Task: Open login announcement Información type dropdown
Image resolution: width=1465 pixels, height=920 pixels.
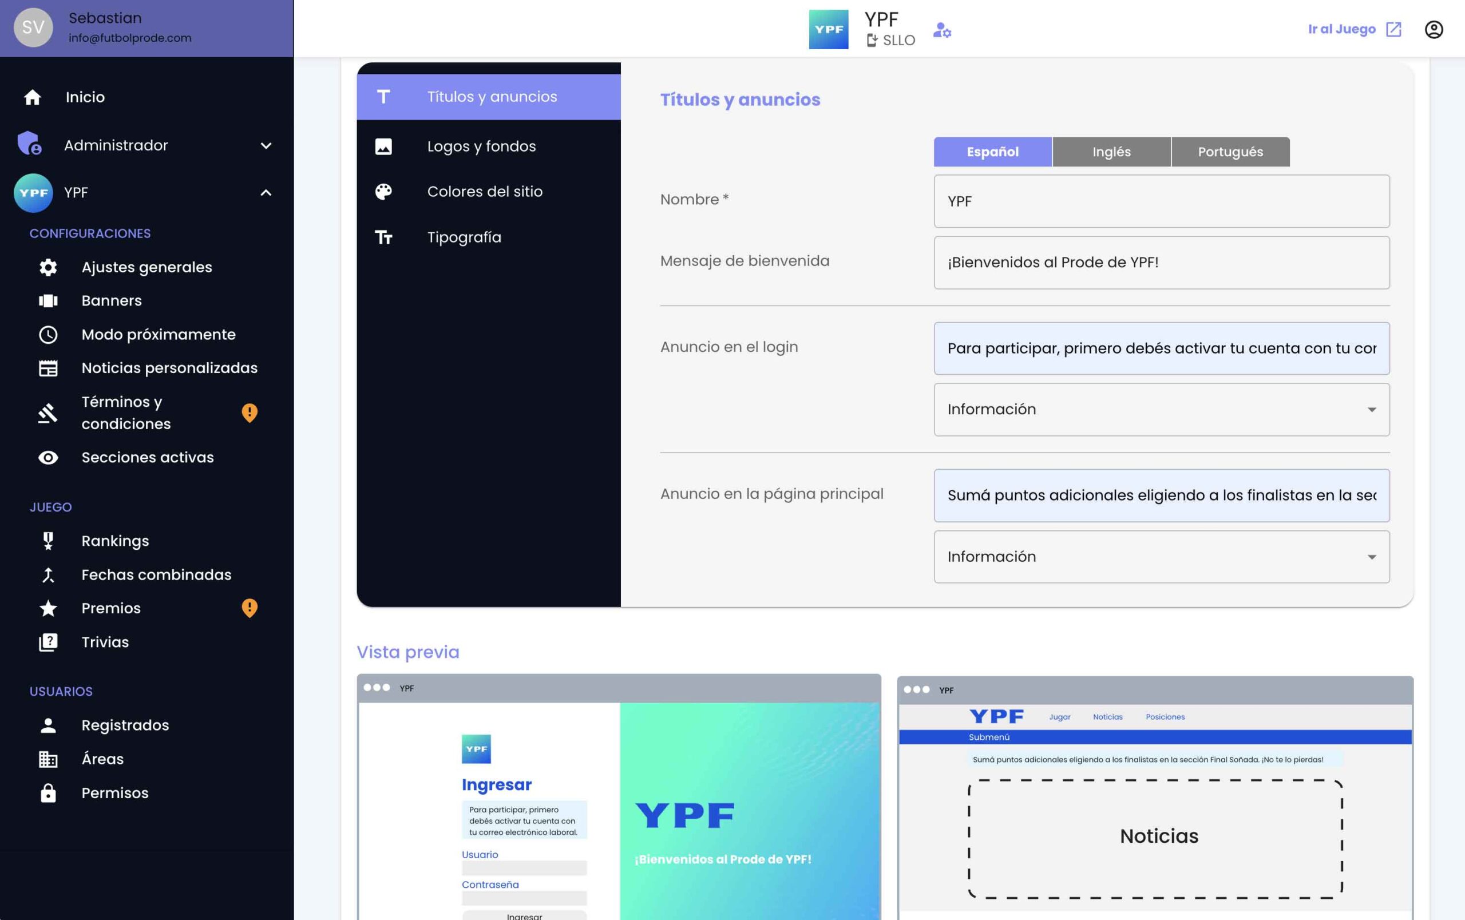Action: [1161, 409]
